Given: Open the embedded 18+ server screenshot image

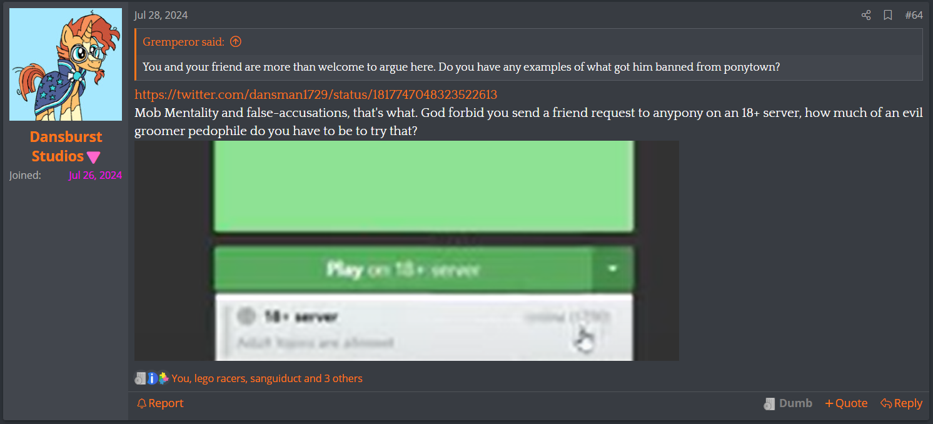Looking at the screenshot, I should pyautogui.click(x=406, y=251).
